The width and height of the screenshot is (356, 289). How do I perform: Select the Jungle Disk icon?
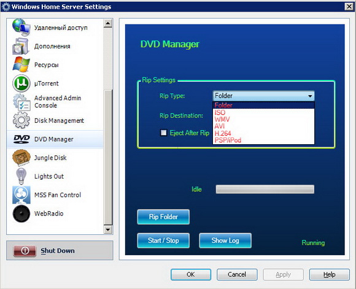[21, 158]
